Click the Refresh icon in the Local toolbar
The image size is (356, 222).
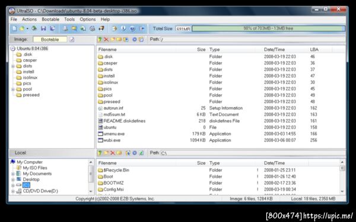pos(141,153)
